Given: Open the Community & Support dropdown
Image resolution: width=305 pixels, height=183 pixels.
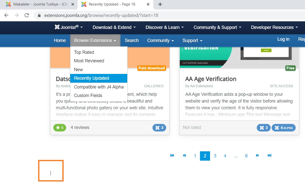Looking at the screenshot, I should click(217, 27).
